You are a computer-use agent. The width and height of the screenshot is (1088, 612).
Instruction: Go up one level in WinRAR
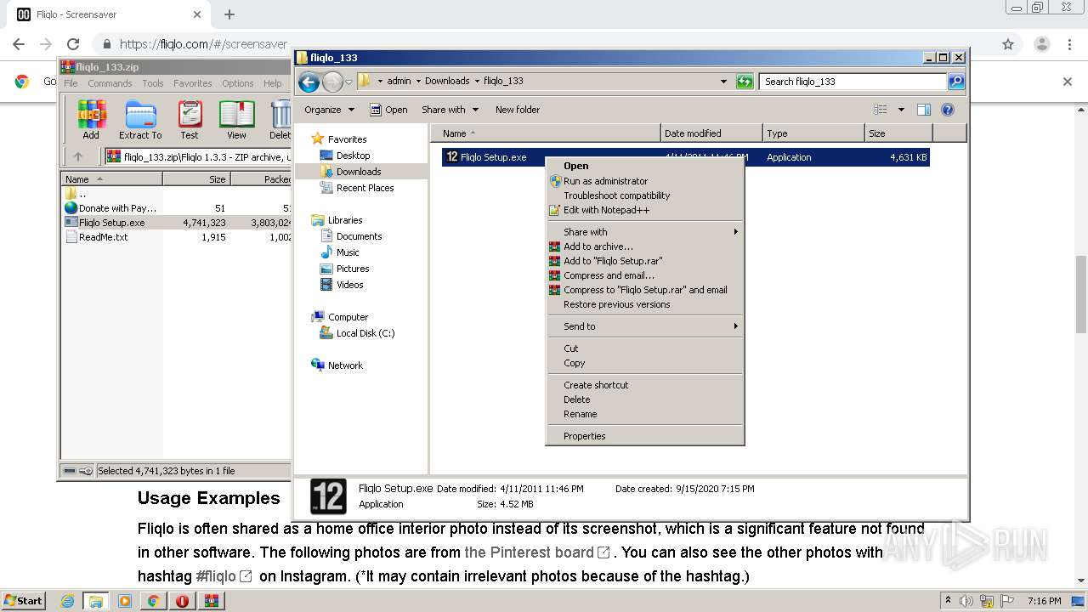pyautogui.click(x=78, y=156)
